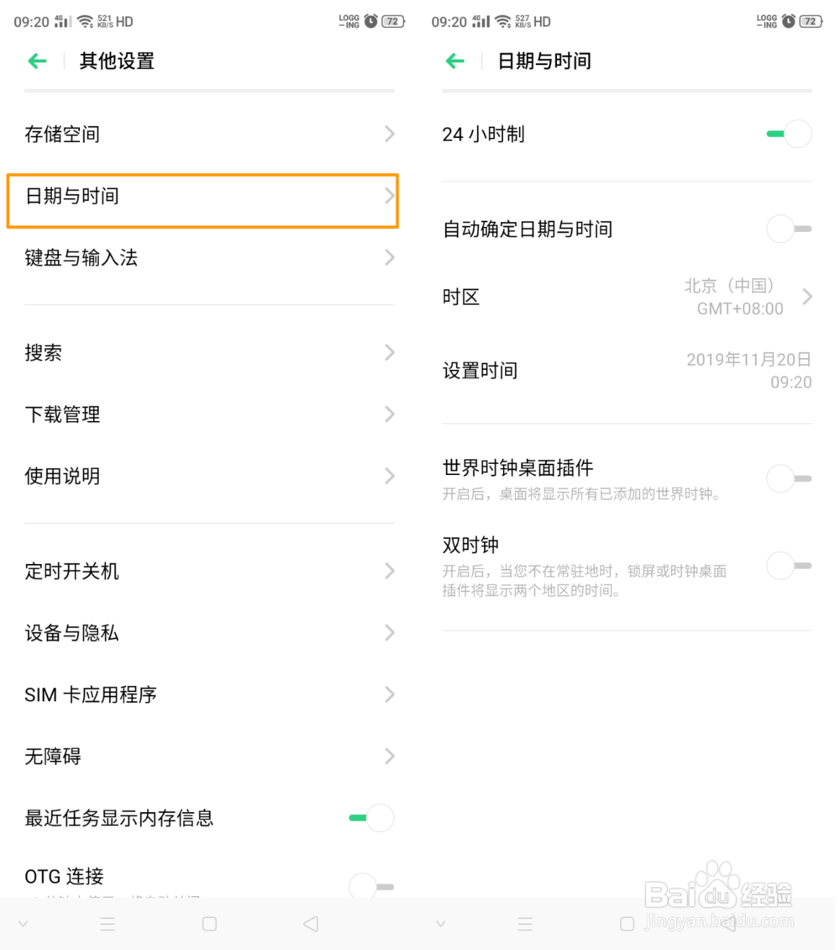The height and width of the screenshot is (950, 840).
Task: Tap left screen's home square icon
Action: point(209,924)
